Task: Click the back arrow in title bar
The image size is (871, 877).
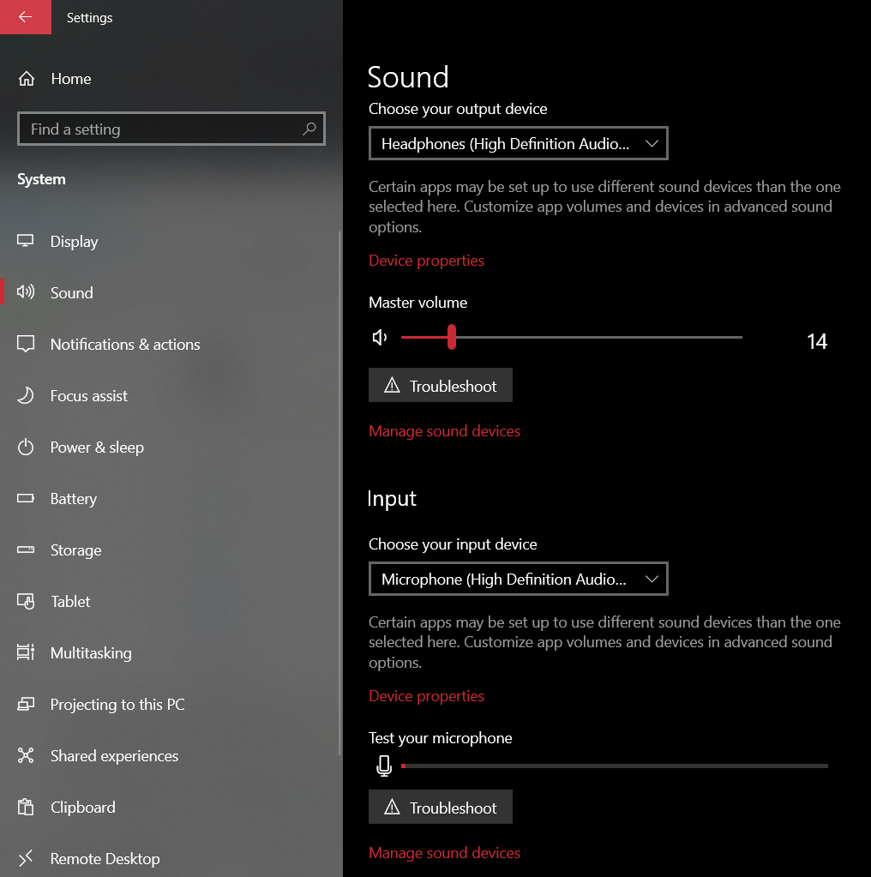Action: [25, 17]
